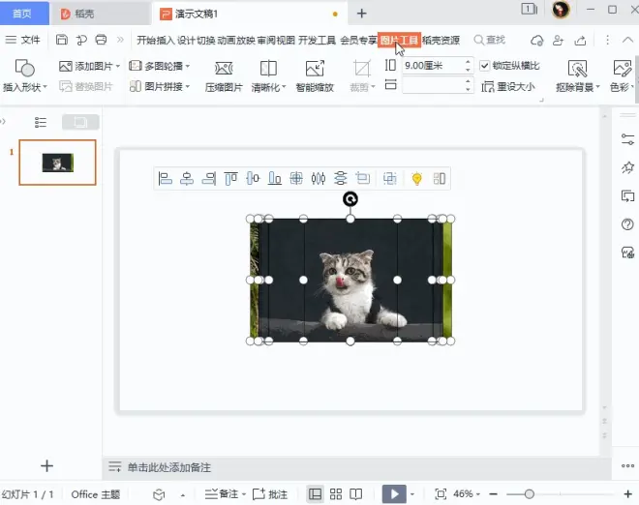Add a new slide with plus button
Image resolution: width=639 pixels, height=505 pixels.
(46, 465)
